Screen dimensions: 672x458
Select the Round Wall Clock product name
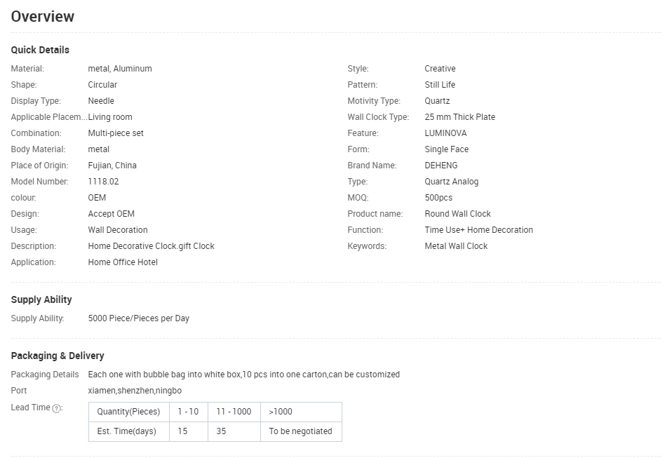point(458,214)
